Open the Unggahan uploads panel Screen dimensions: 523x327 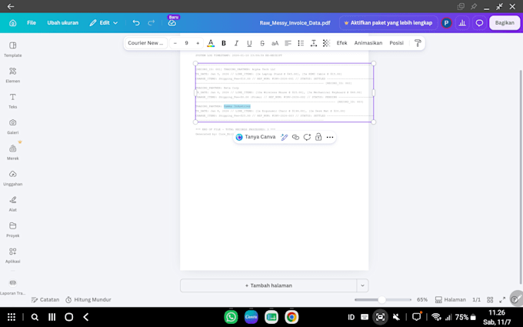click(x=12, y=178)
